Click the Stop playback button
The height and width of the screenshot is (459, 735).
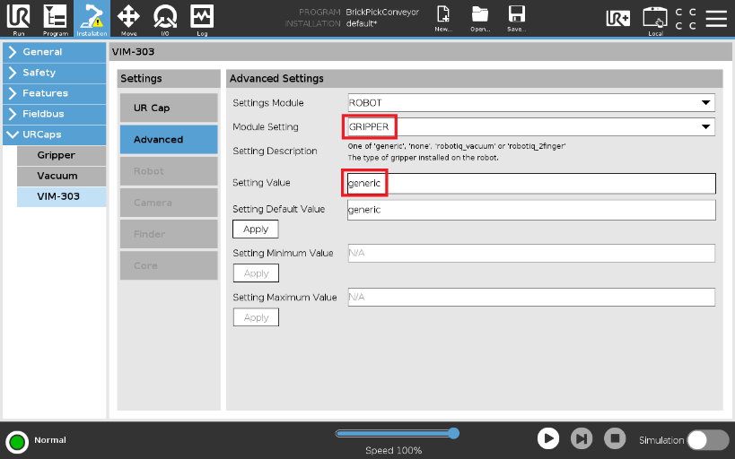615,439
